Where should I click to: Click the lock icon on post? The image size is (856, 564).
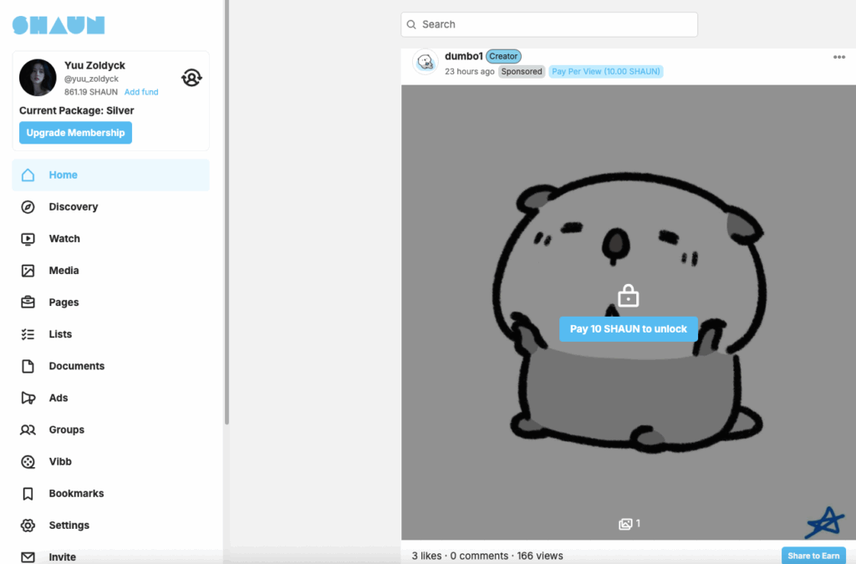pyautogui.click(x=629, y=296)
